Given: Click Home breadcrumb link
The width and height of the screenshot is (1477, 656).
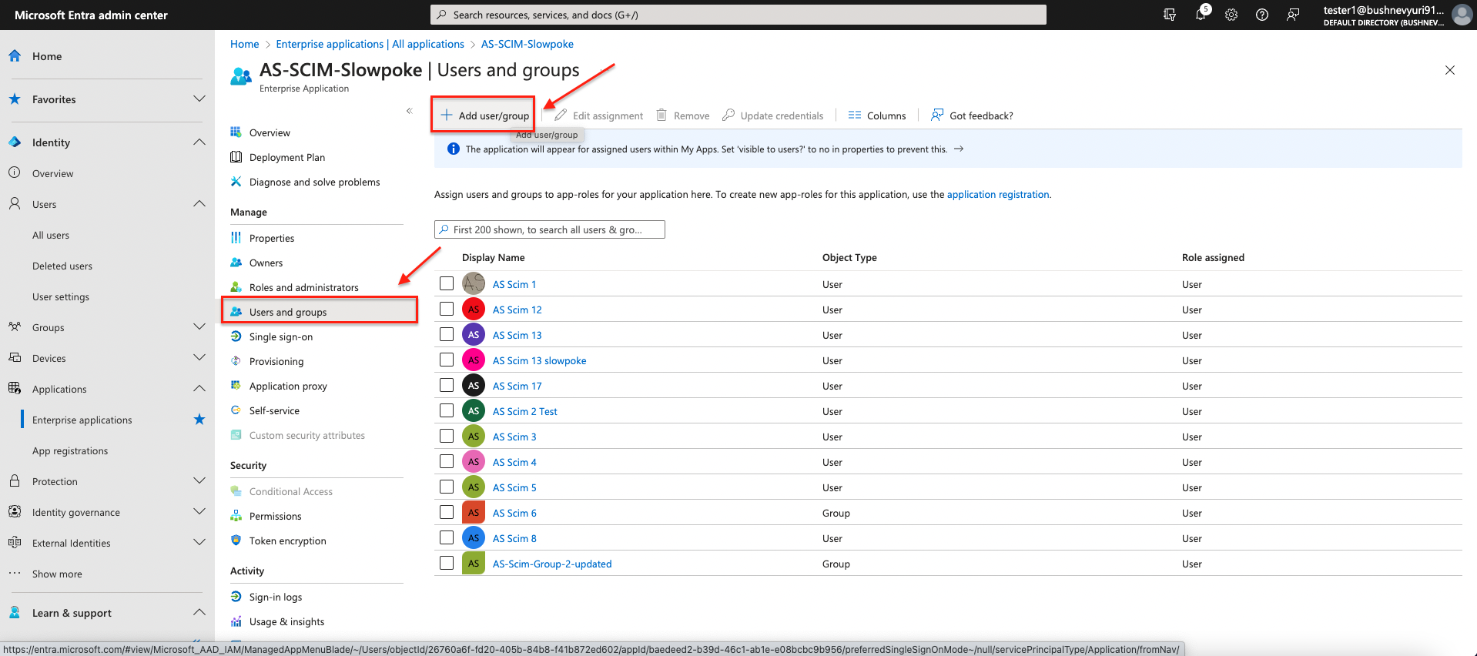Looking at the screenshot, I should (x=244, y=44).
